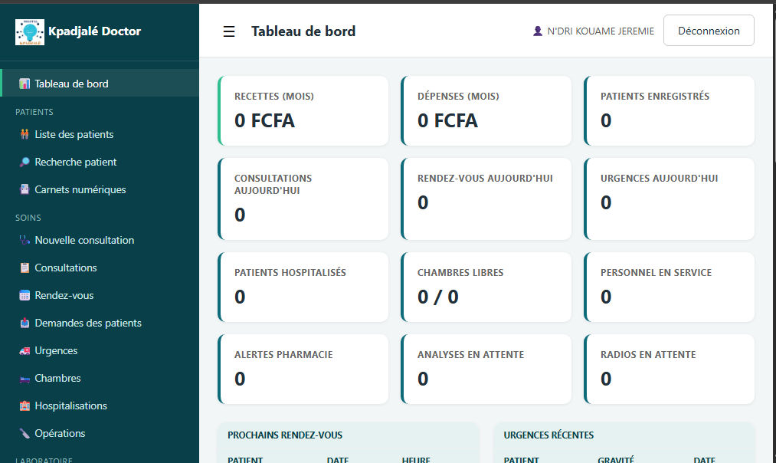This screenshot has height=463, width=776.
Task: Click the PATIENTS sidebar section label
Action: (x=34, y=112)
